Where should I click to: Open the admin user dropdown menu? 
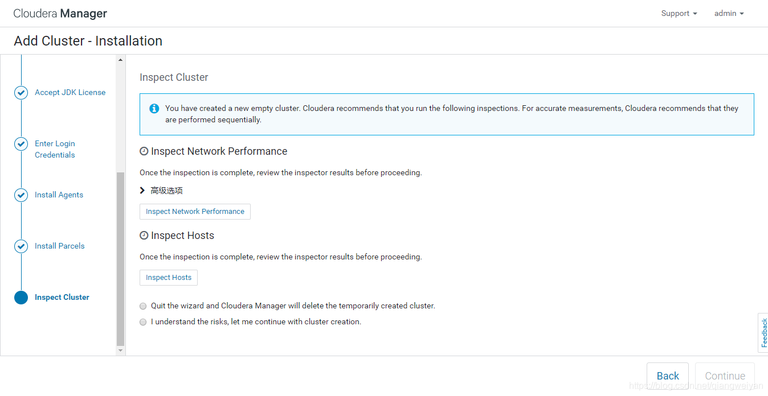pos(729,13)
